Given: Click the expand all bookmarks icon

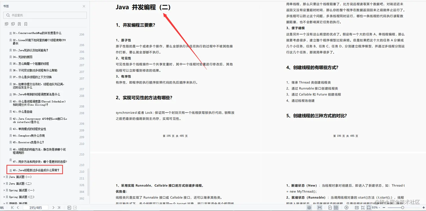Looking at the screenshot, I should (6, 24).
